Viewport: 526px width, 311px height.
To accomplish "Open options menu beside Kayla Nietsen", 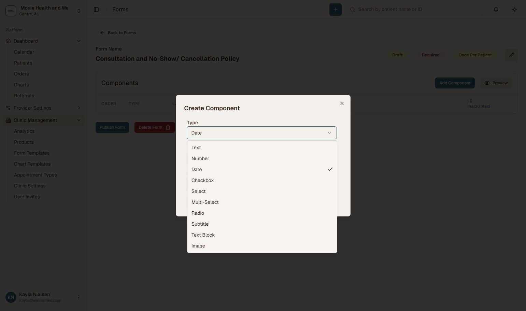I will 79,297.
